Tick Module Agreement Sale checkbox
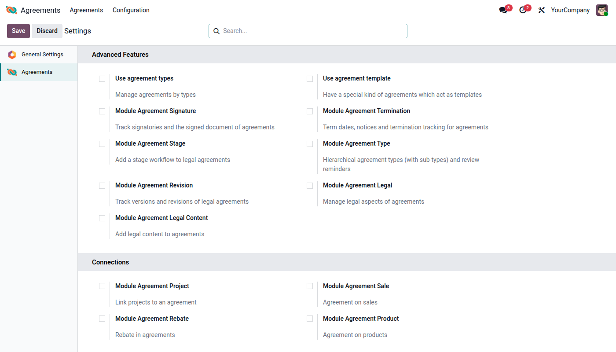 pyautogui.click(x=310, y=286)
